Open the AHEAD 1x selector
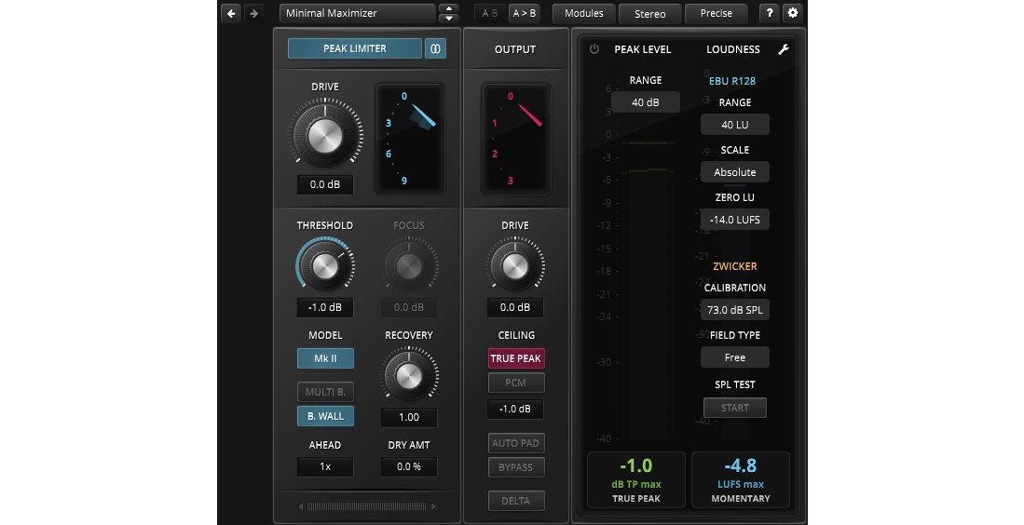1024x525 pixels. pos(325,467)
